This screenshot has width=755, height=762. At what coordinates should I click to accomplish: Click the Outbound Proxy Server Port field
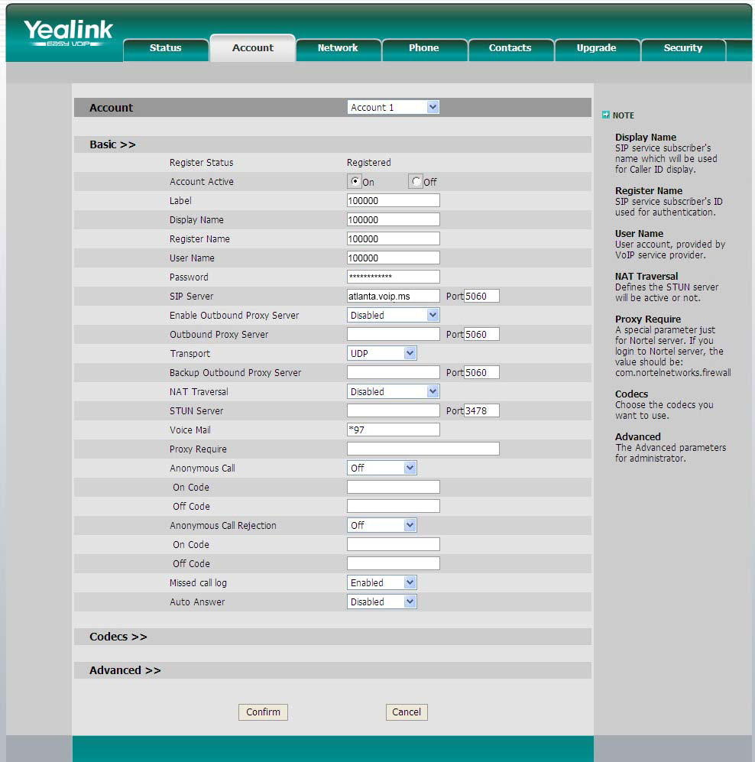coord(481,334)
